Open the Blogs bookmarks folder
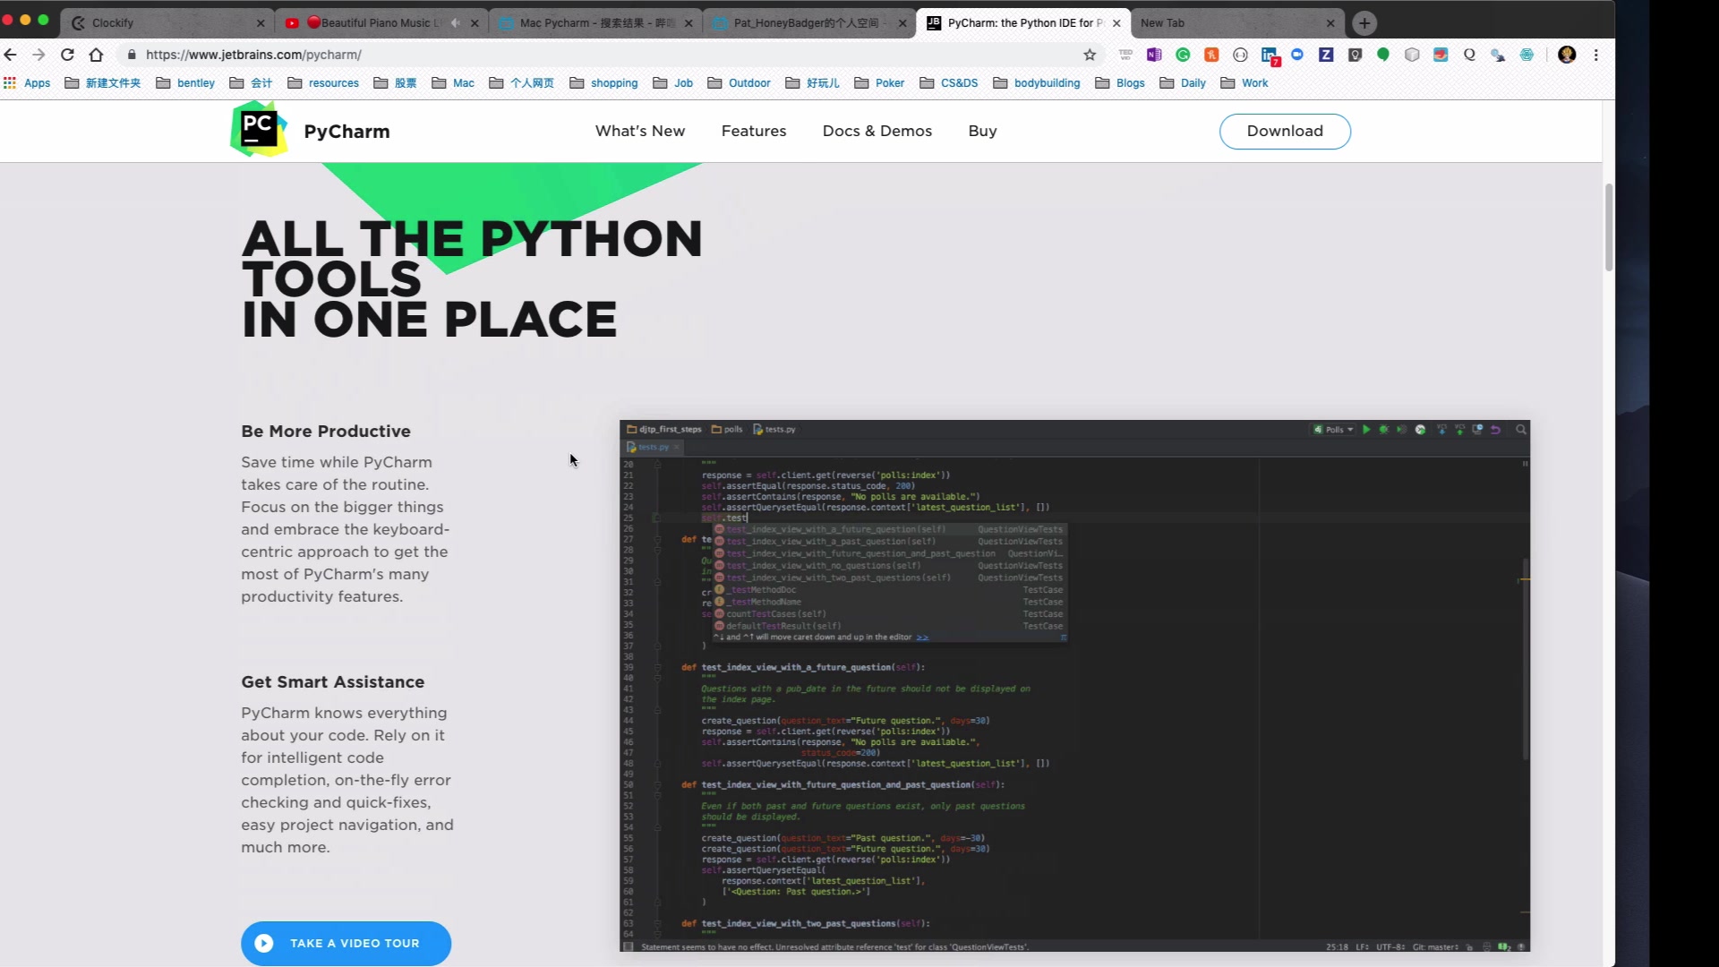Screen dimensions: 1719x967 [x=1120, y=82]
